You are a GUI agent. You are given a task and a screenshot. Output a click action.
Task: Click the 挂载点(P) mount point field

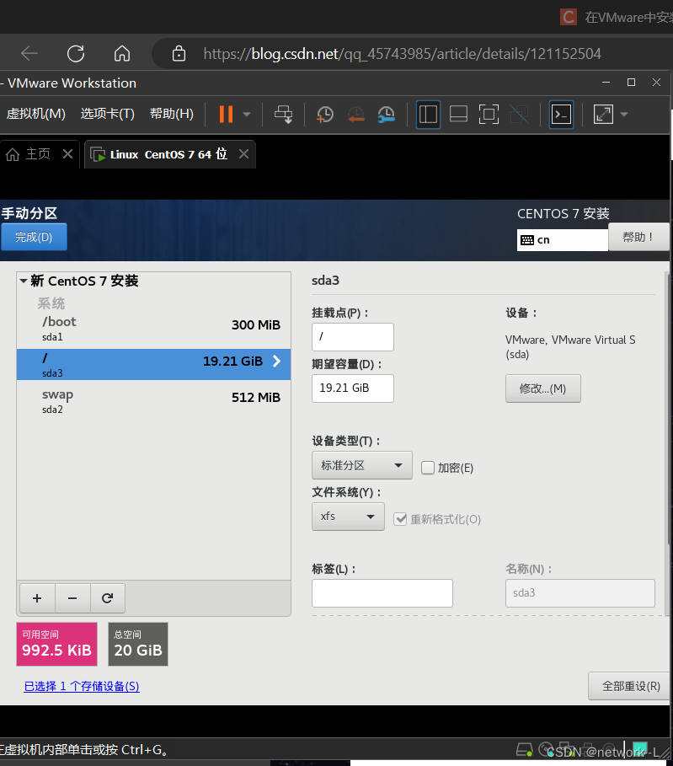pos(353,336)
